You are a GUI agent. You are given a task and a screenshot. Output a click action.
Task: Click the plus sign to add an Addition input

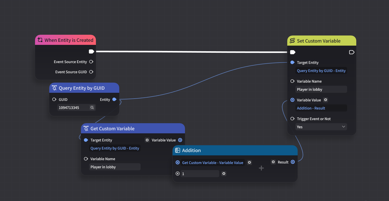261,168
